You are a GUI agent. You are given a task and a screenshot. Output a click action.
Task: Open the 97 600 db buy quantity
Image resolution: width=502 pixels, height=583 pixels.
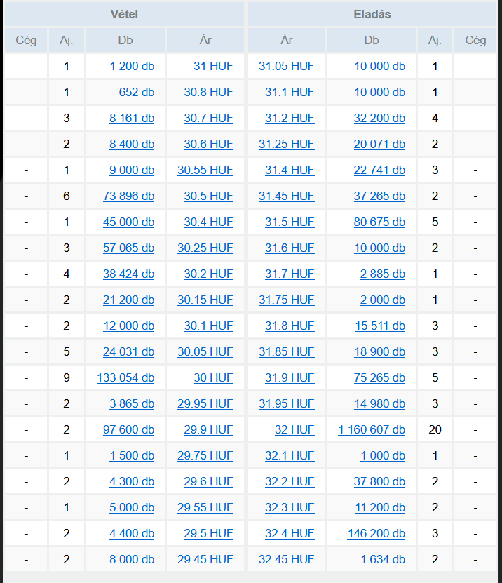point(128,429)
